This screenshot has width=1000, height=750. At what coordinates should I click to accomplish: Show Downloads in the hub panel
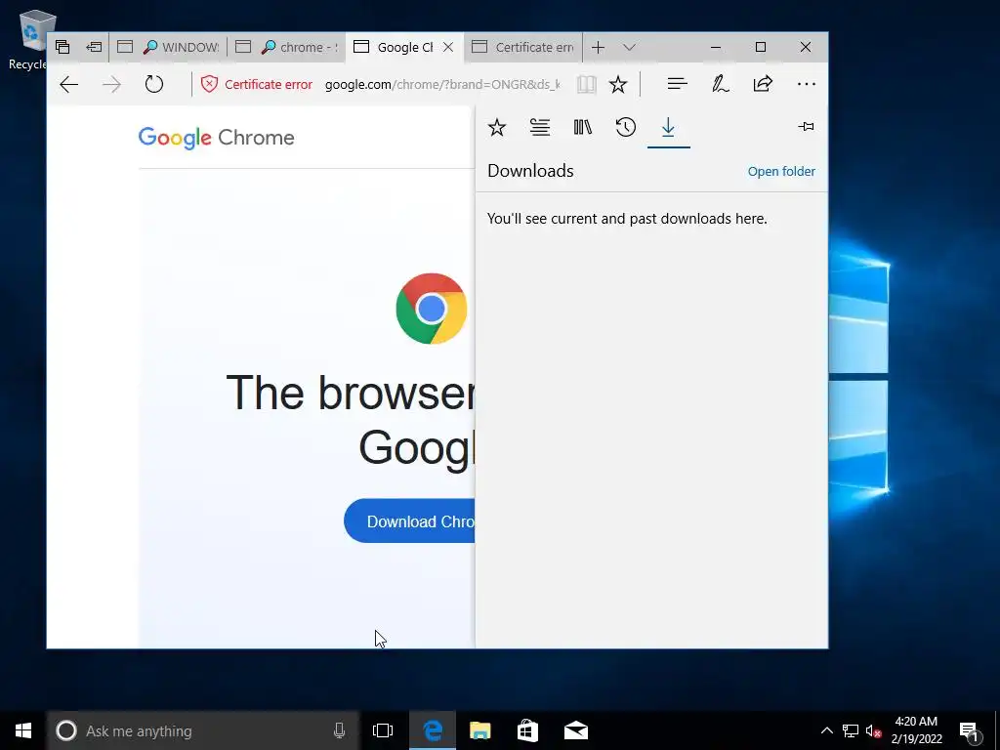[668, 128]
